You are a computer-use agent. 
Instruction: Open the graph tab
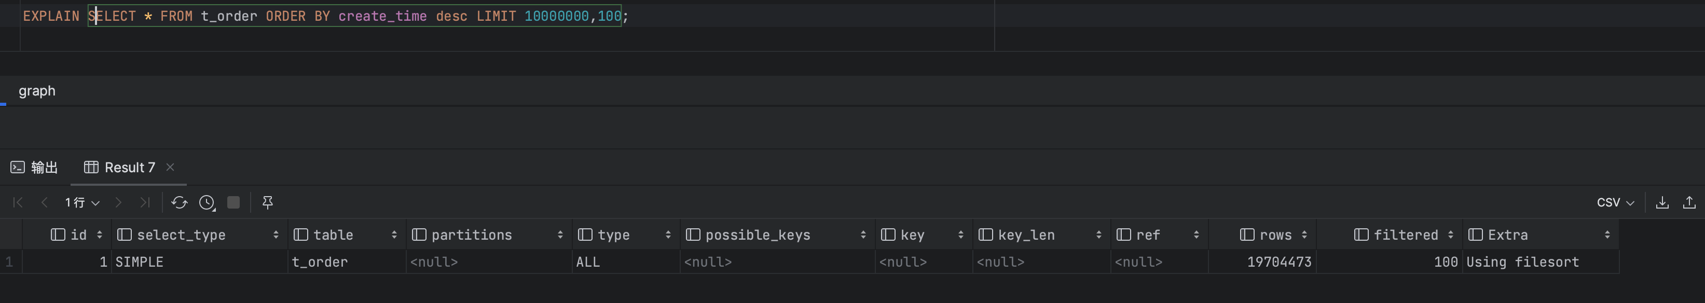click(37, 91)
